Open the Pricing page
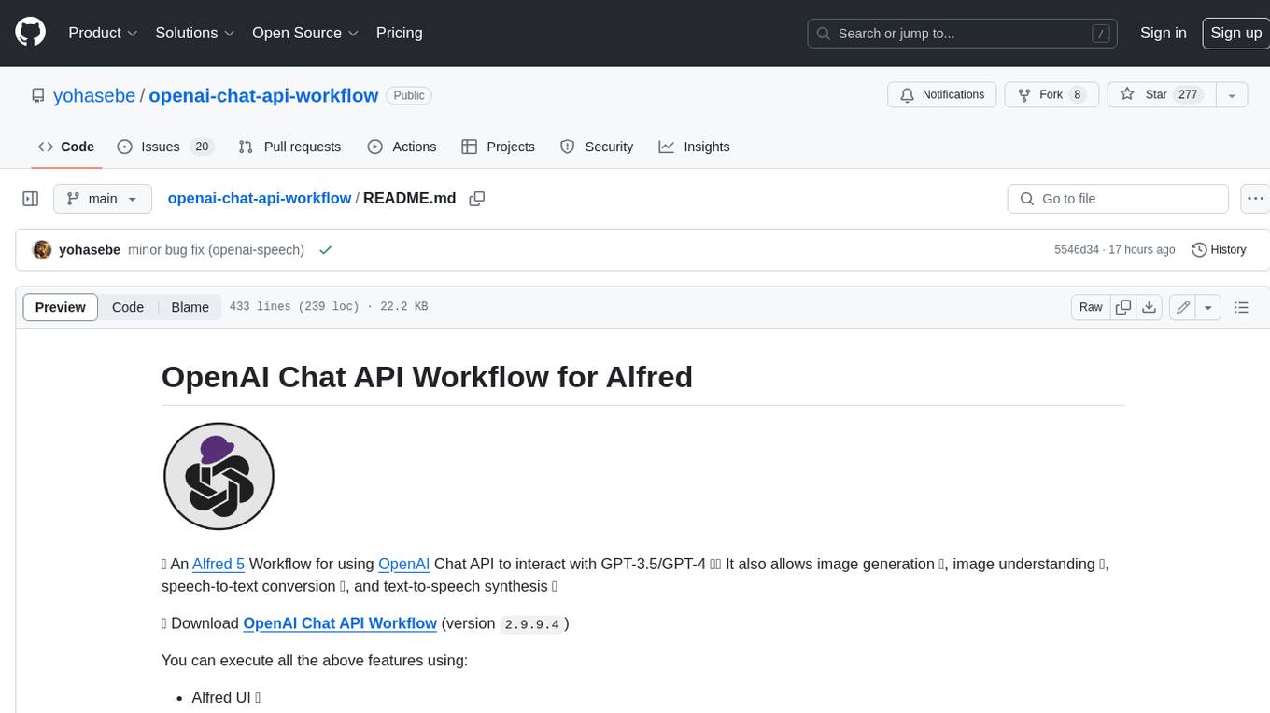1270x713 pixels. 399,33
